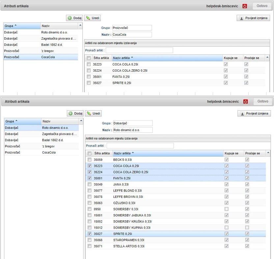Select the STELLA ARTOIS 0,33l row checkbox

[x=89, y=246]
